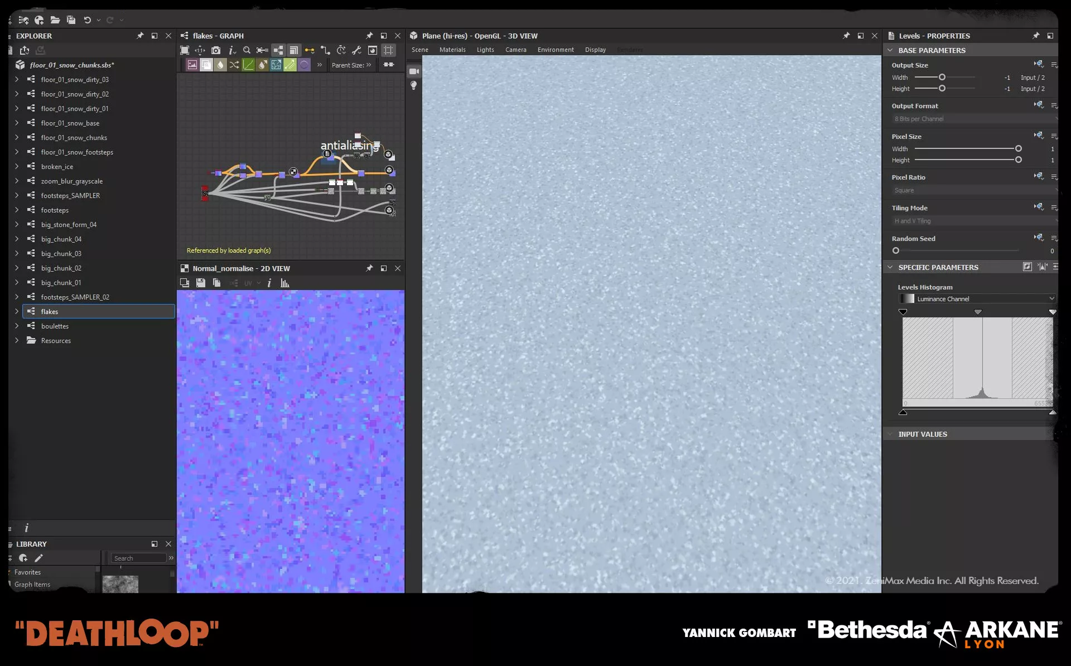Add a Levels node with the green curve icon
The width and height of the screenshot is (1071, 666).
coord(248,65)
